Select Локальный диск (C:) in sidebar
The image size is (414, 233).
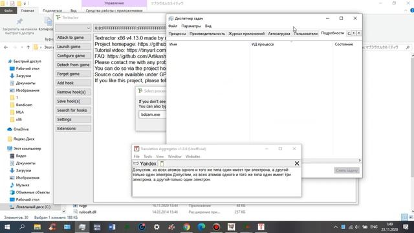pyautogui.click(x=33, y=207)
